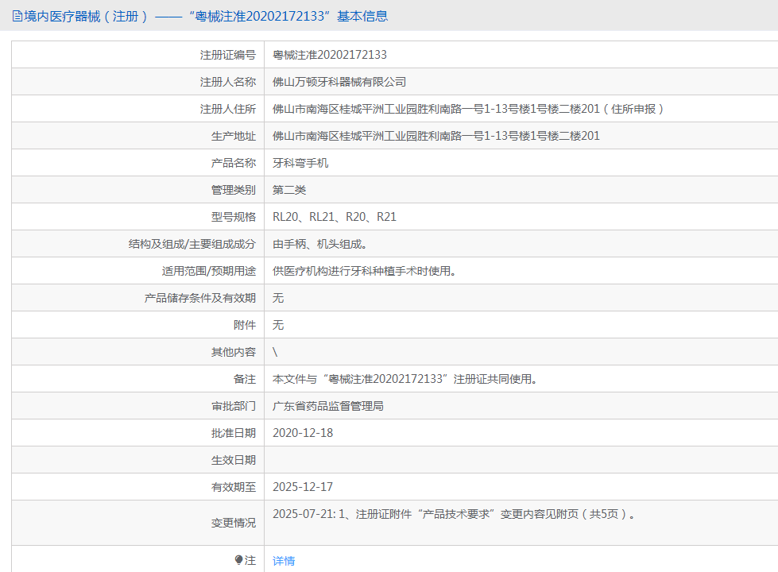
Task: Select structure text 由手柄、机头组成。
Action: 320,244
